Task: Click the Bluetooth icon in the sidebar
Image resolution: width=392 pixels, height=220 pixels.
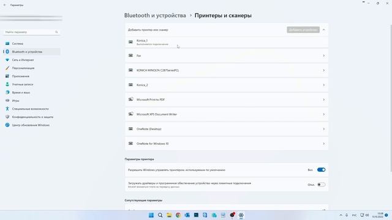Action: [x=7, y=51]
